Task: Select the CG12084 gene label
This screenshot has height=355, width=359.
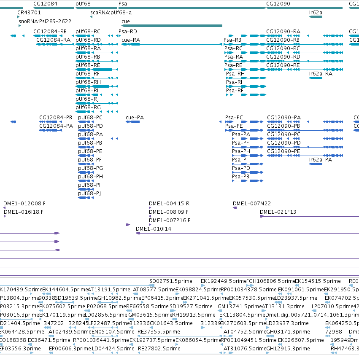Action: (x=45, y=4)
